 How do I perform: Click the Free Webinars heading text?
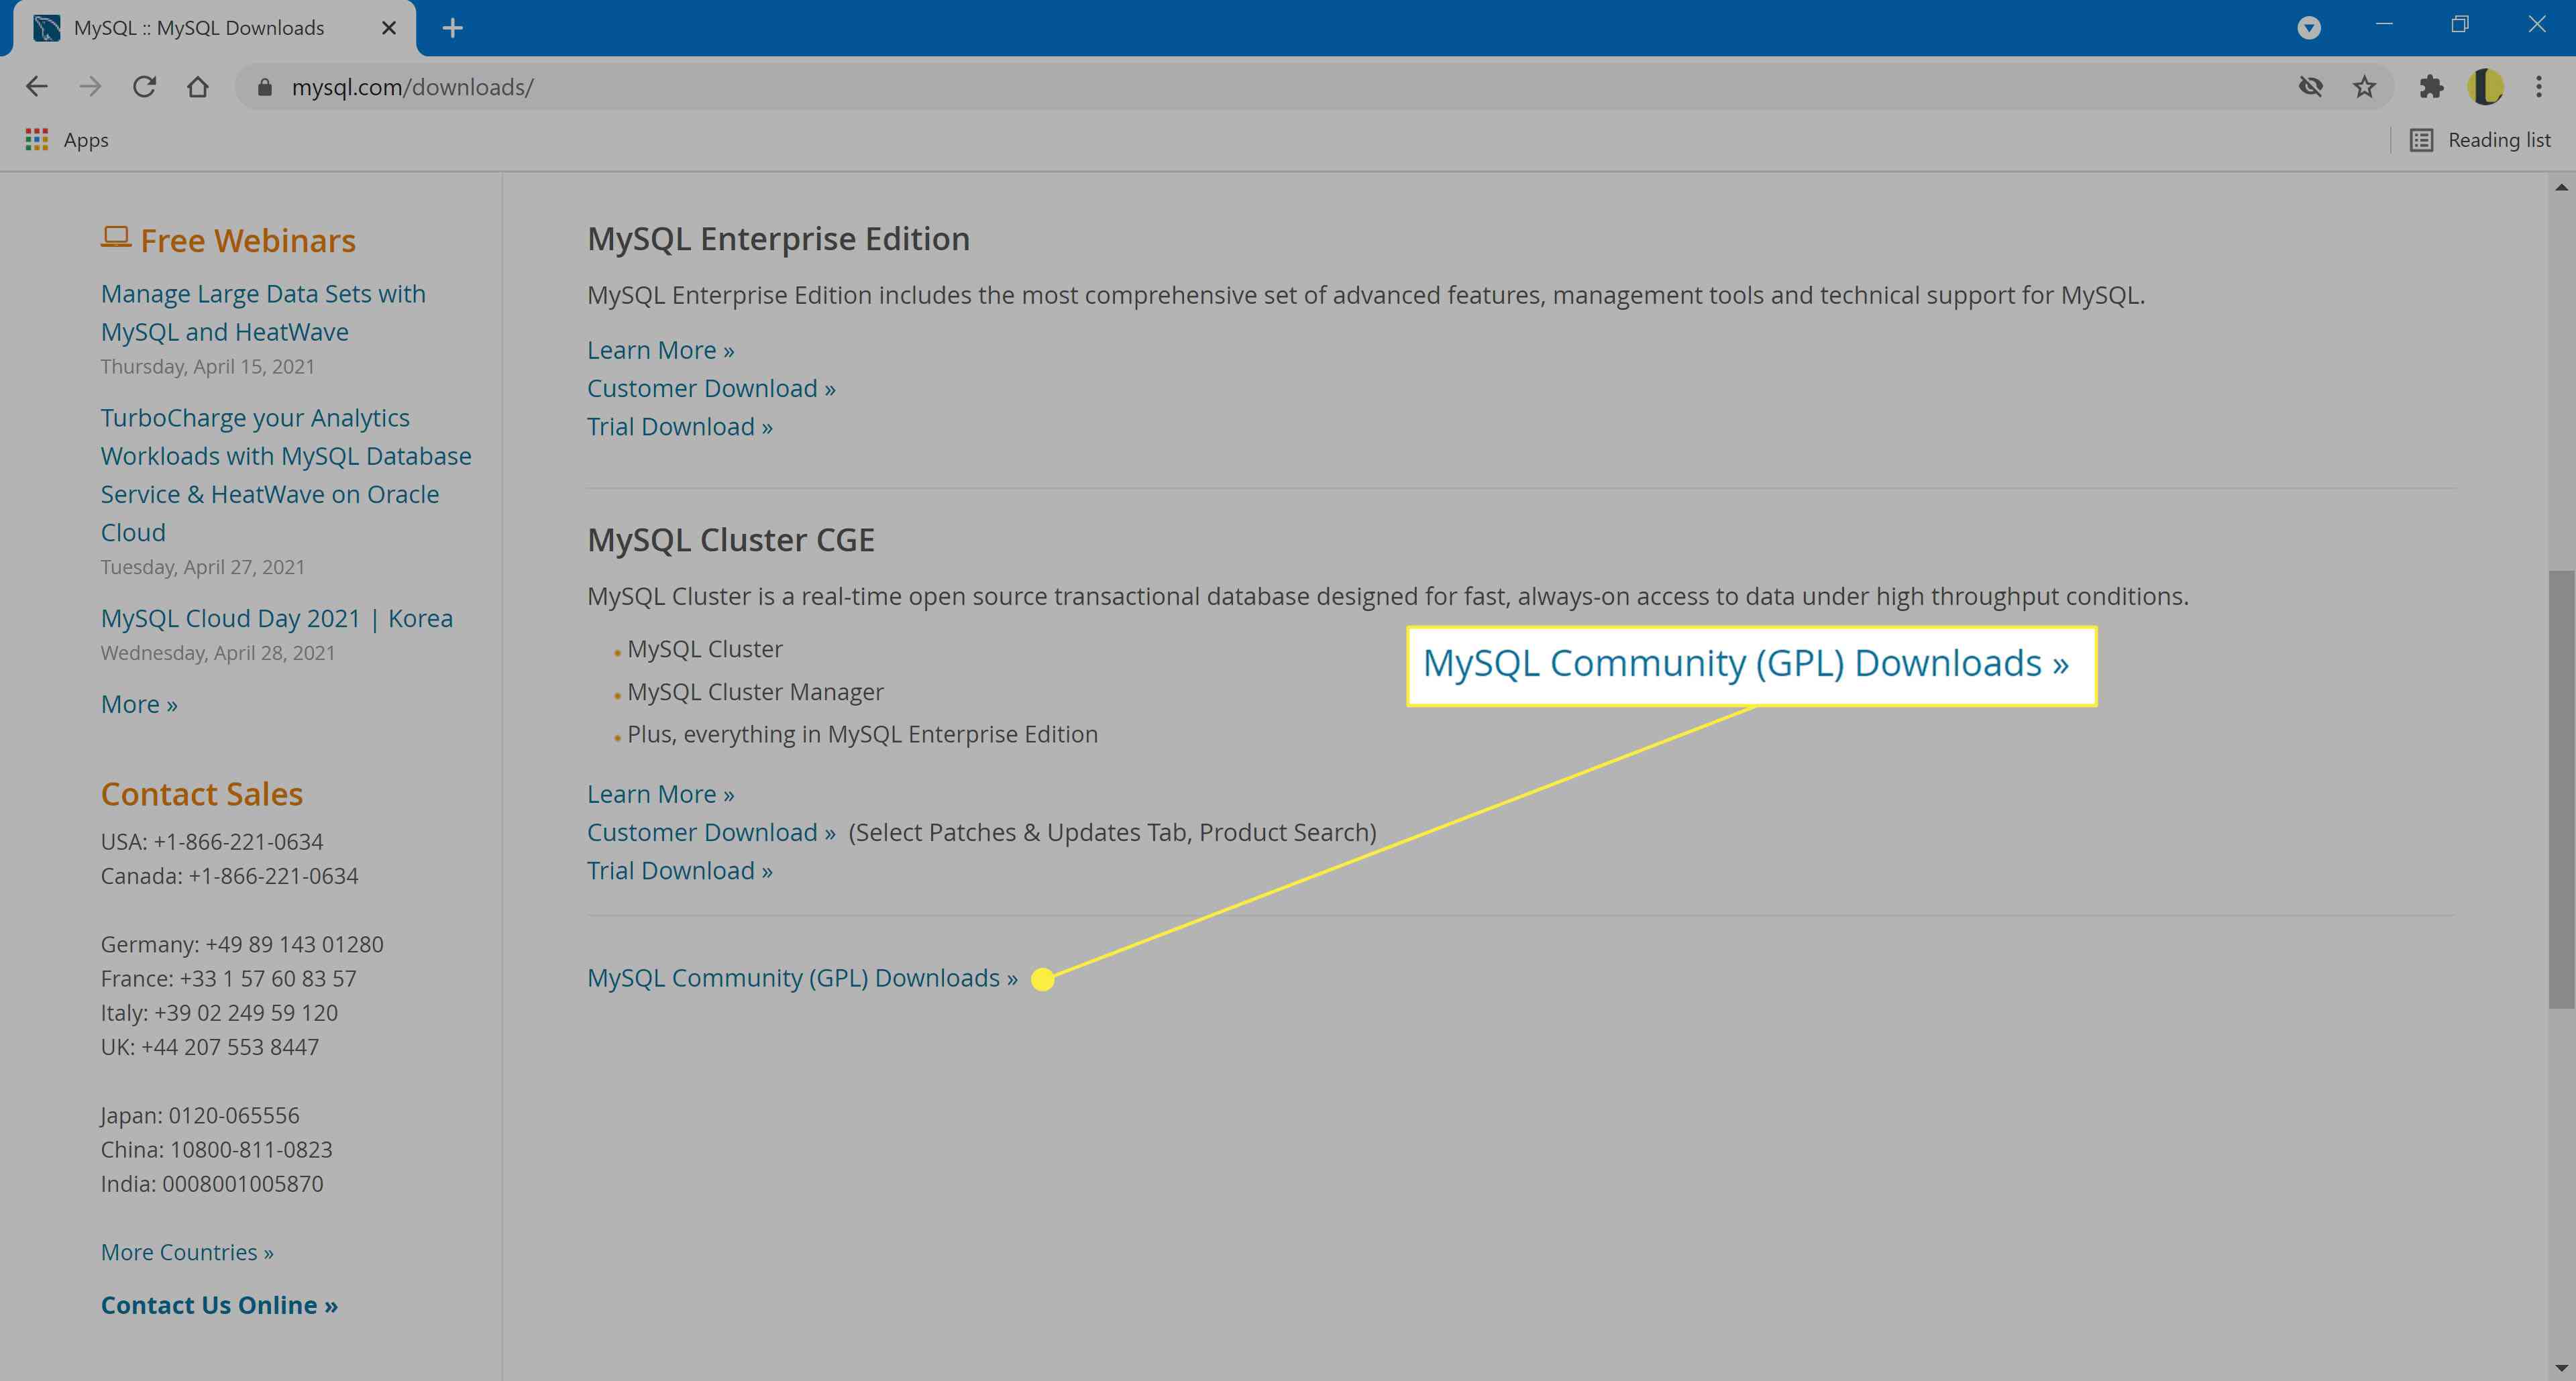248,241
